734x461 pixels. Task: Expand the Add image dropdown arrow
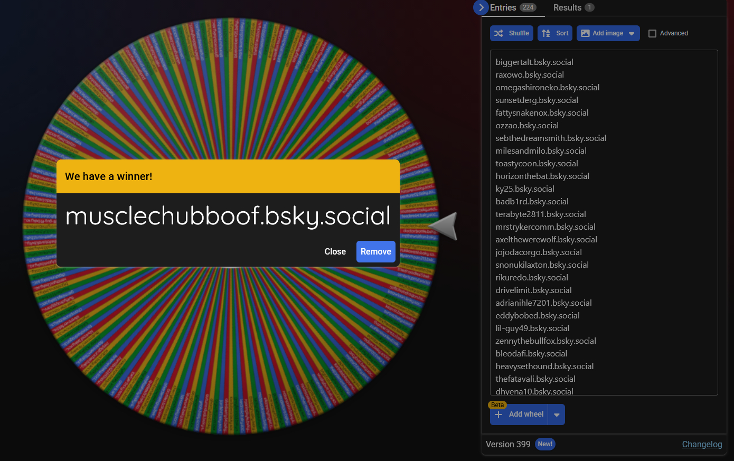[632, 33]
